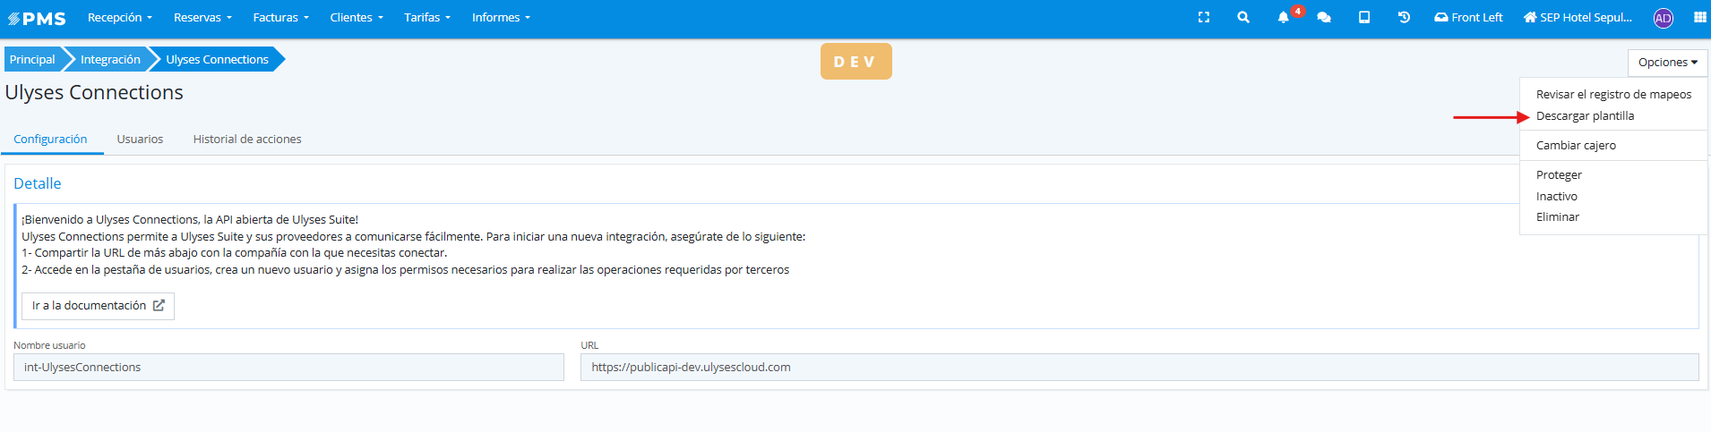The height and width of the screenshot is (432, 1711).
Task: Expand the Recepción menu
Action: (119, 17)
